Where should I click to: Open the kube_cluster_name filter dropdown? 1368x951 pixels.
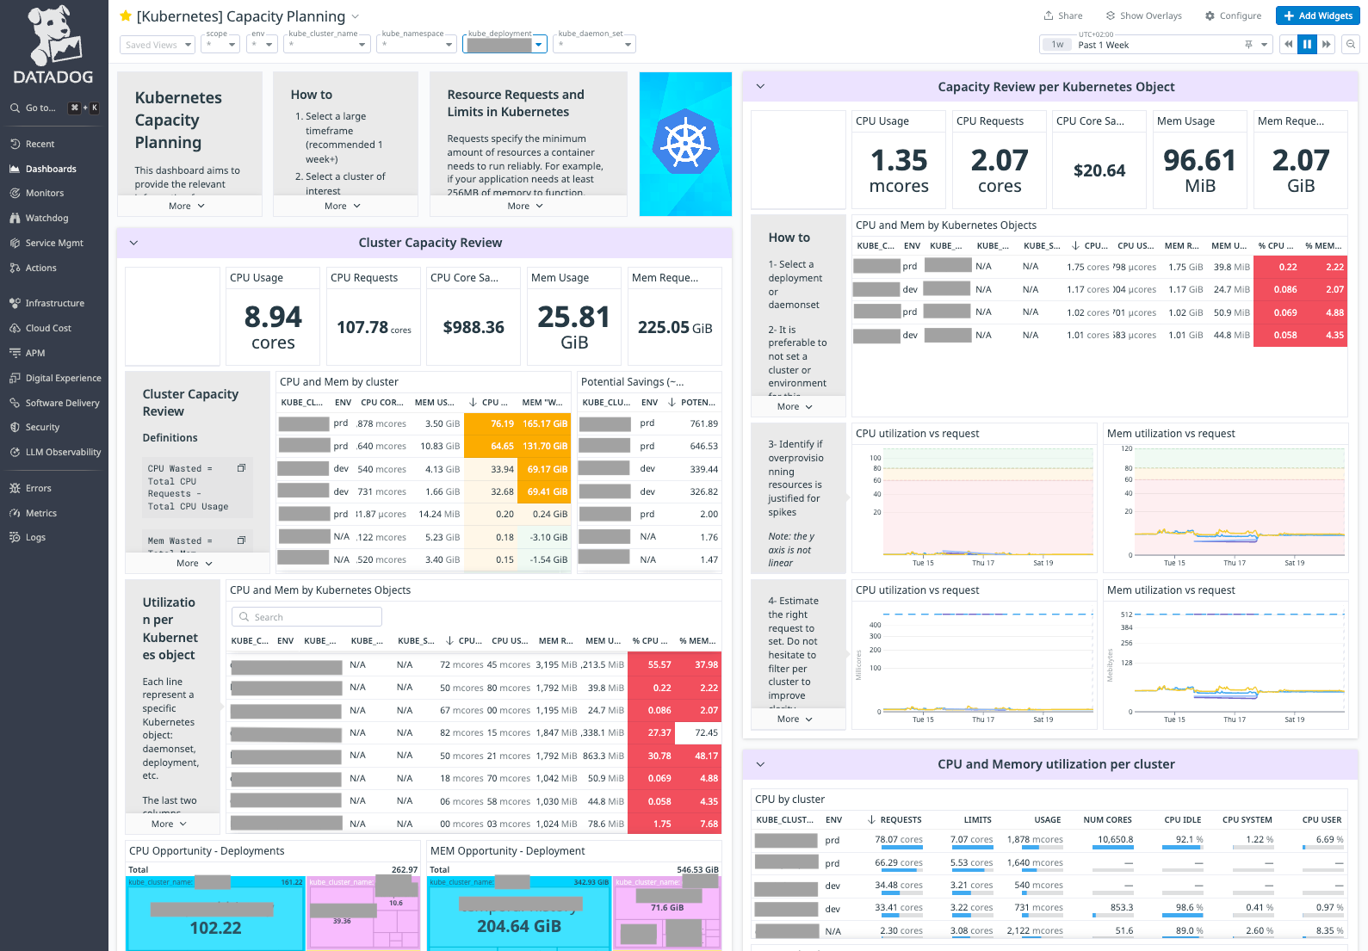pos(327,45)
